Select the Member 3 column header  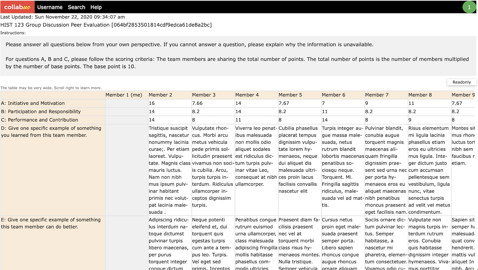pyautogui.click(x=213, y=95)
